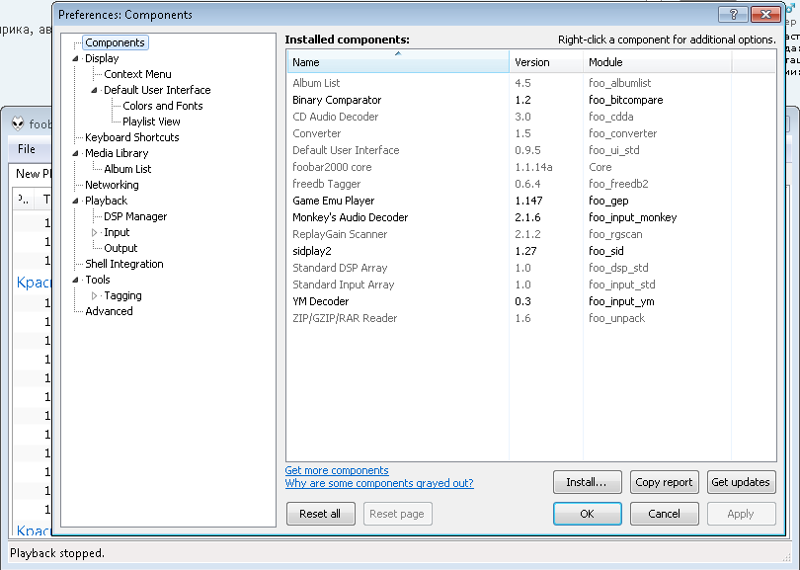The height and width of the screenshot is (570, 800).
Task: Expand the Tagging tree node
Action: (x=95, y=296)
